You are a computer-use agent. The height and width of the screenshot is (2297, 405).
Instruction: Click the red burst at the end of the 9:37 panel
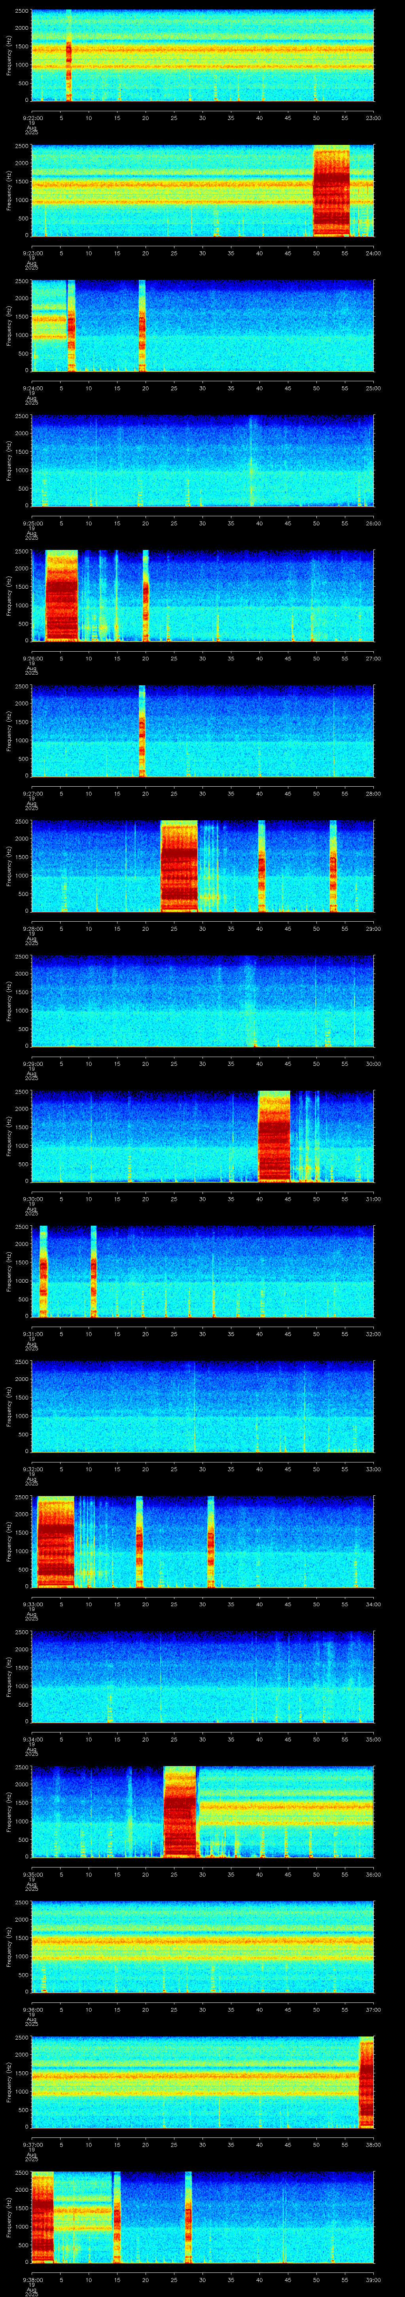(x=367, y=2083)
